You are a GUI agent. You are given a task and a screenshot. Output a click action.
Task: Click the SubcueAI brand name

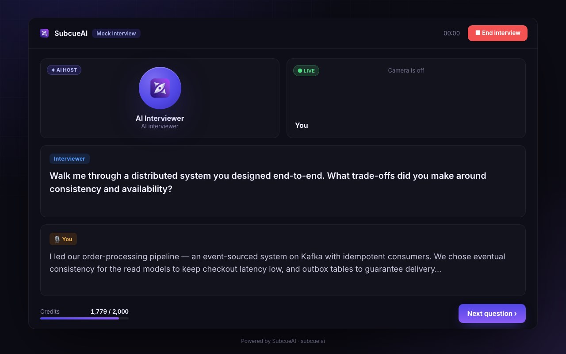(71, 33)
